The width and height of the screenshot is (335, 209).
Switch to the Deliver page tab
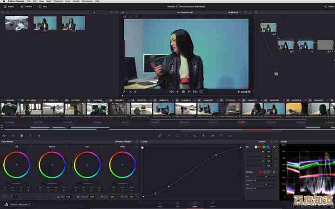tap(212, 204)
